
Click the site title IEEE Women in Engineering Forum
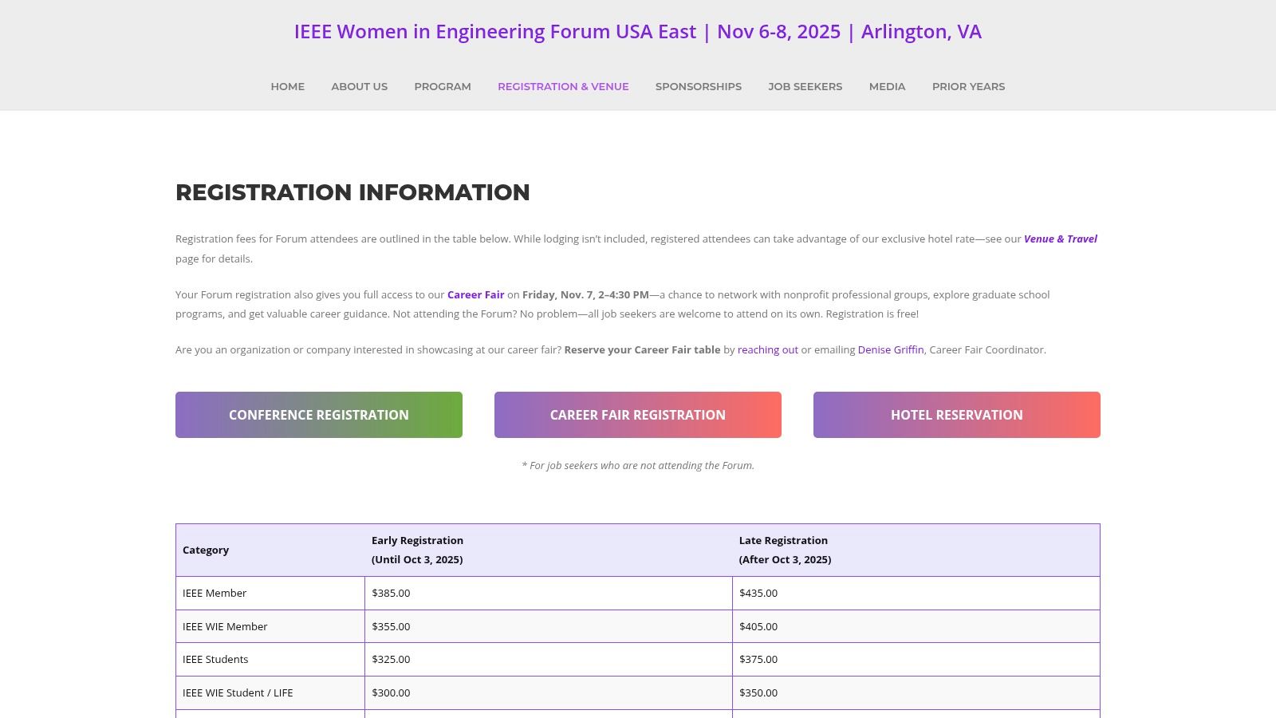[638, 32]
